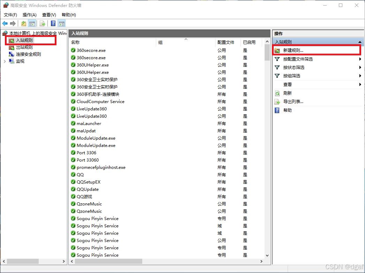This screenshot has width=365, height=273.
Task: Click 刷新 in the action pane
Action: (287, 93)
